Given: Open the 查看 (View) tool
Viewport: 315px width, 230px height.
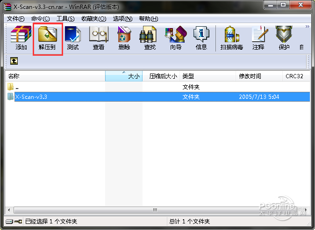Looking at the screenshot, I should [99, 38].
